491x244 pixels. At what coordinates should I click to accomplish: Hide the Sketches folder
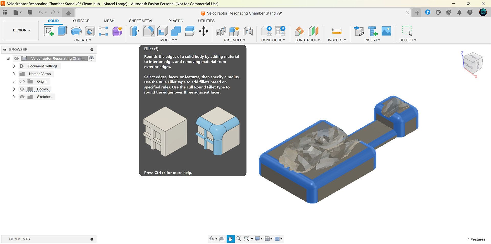(x=22, y=97)
